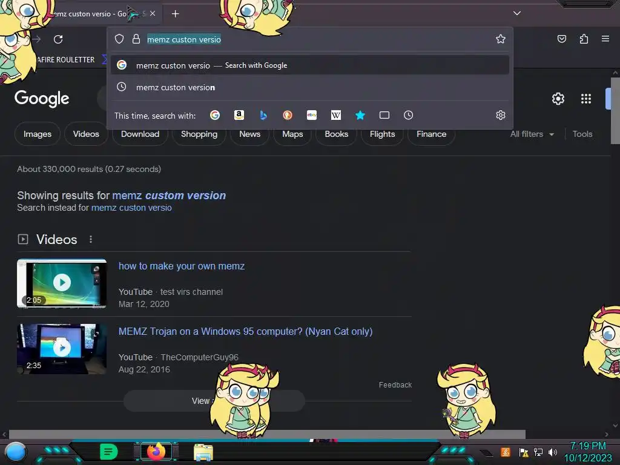
Task: Open 'MEMZ Trojan on a Windows 95 computer?' link
Action: point(245,331)
